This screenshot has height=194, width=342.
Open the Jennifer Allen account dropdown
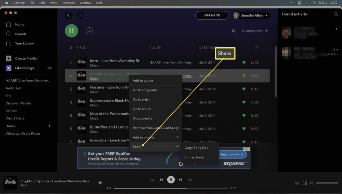251,15
